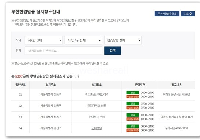Click the 일련번호 column header
The width and height of the screenshot is (200, 140).
(20, 85)
